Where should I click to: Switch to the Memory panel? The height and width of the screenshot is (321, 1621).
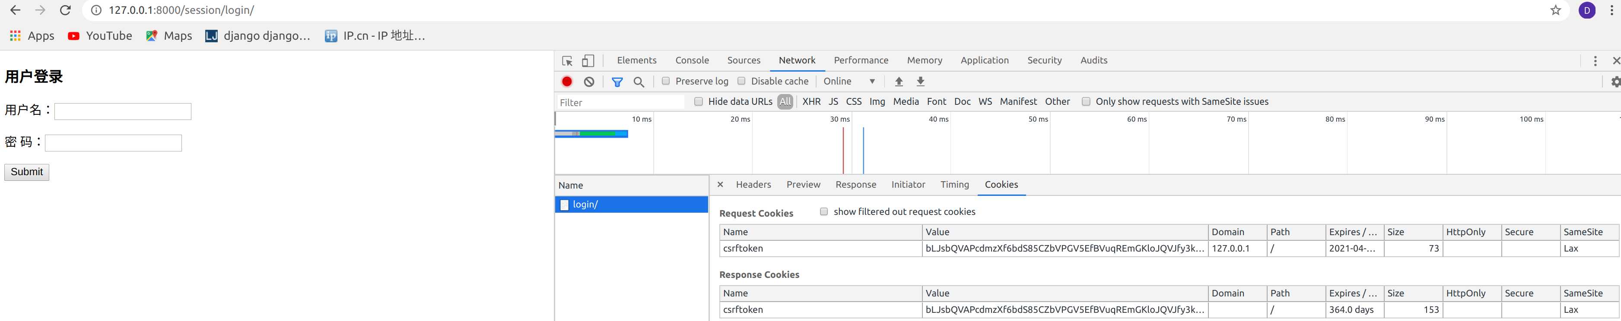(x=925, y=60)
